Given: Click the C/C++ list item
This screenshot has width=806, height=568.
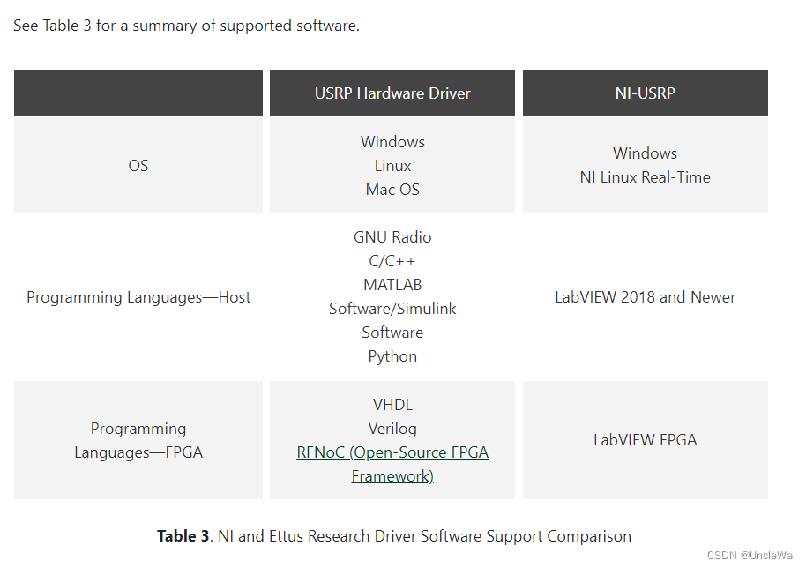Looking at the screenshot, I should pos(392,260).
